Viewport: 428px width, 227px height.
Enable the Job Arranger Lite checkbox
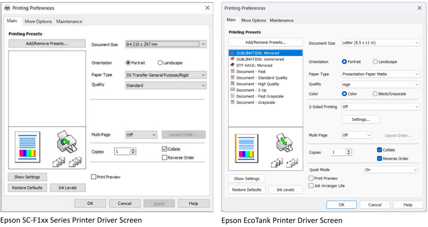click(x=311, y=186)
